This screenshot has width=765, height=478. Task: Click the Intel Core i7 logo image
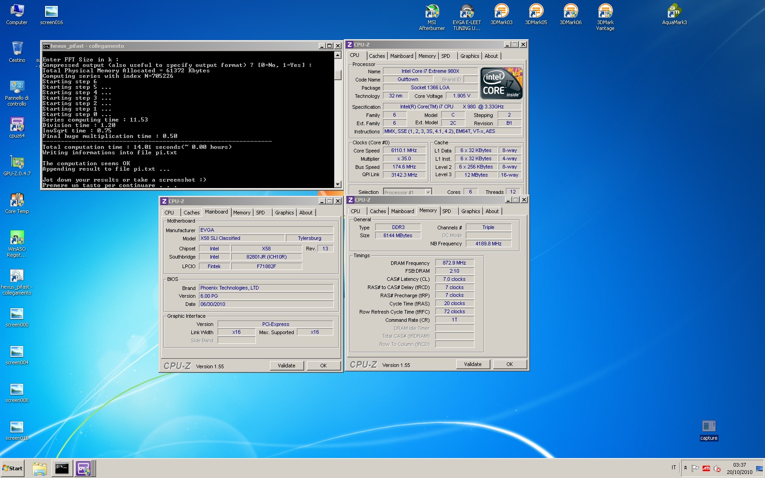501,83
